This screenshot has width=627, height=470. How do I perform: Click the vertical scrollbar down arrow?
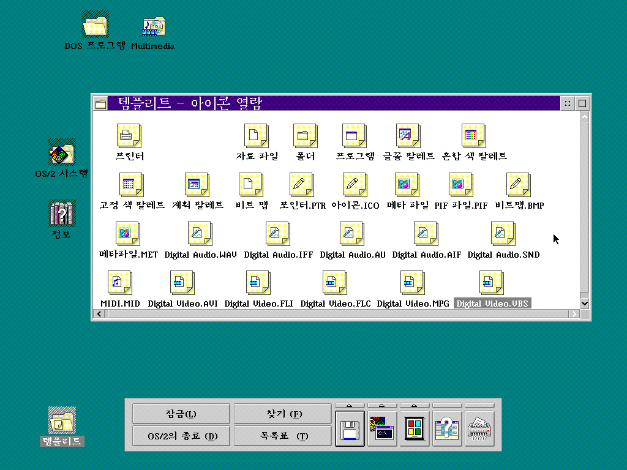pos(585,304)
